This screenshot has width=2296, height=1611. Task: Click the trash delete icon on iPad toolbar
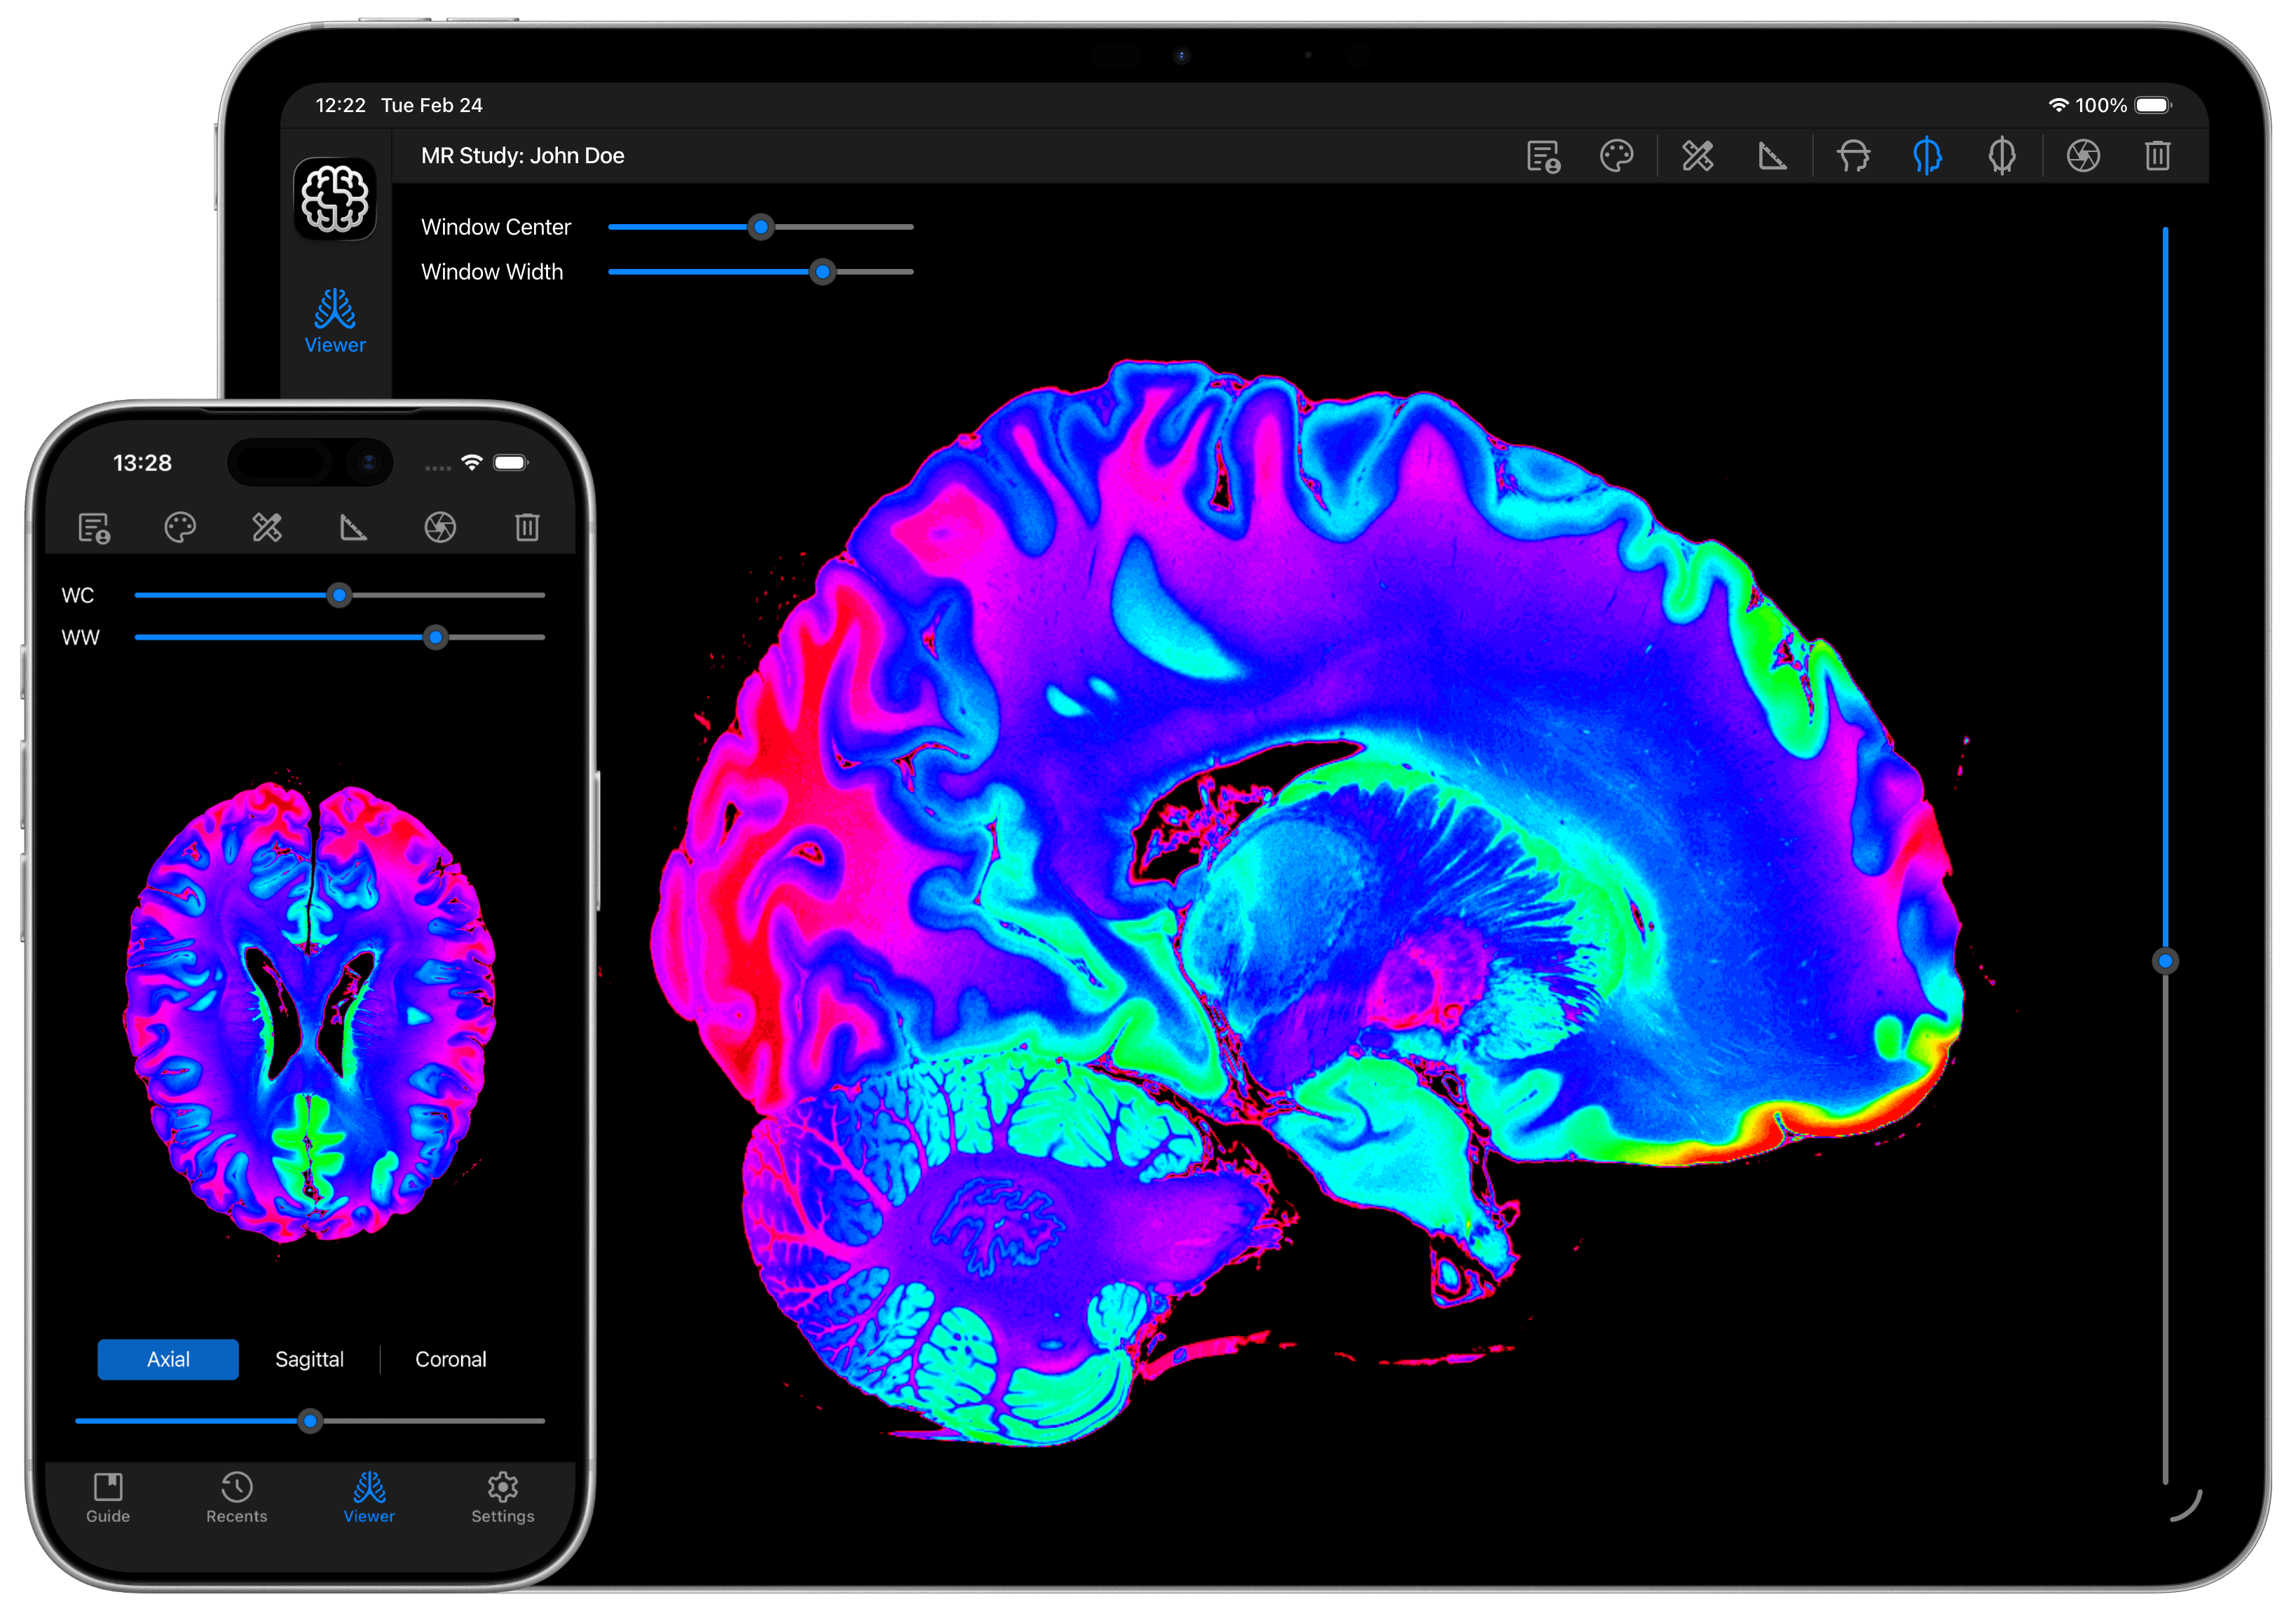[x=2157, y=155]
